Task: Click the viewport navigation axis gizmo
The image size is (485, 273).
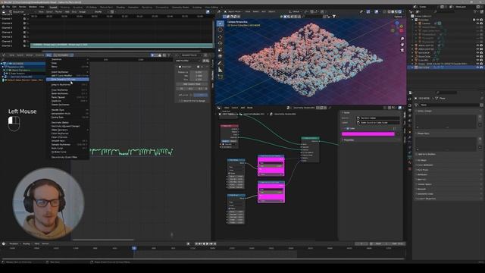Action: 397,27
